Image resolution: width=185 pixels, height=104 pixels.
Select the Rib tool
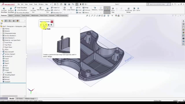tap(78, 8)
